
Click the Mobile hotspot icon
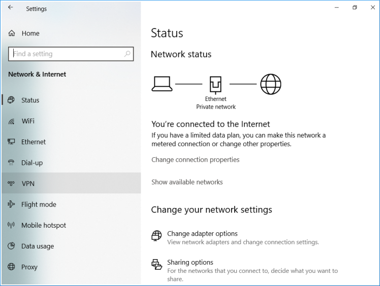[x=11, y=225]
